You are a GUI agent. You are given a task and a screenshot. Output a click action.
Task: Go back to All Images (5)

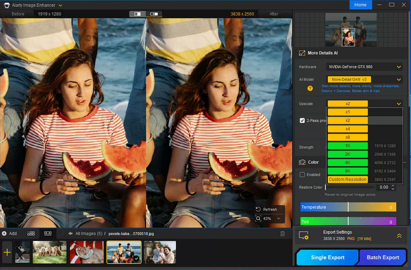point(88,234)
